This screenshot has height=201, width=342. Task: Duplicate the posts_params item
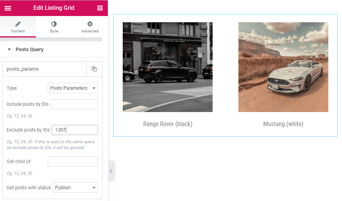(94, 69)
